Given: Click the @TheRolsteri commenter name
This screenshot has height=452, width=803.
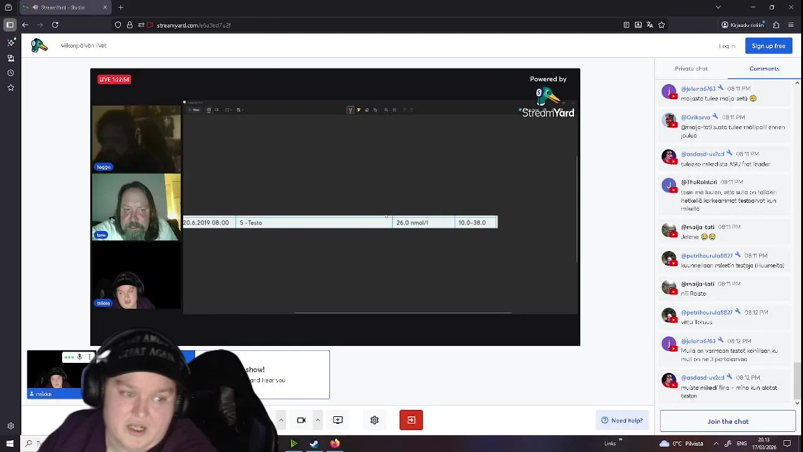Looking at the screenshot, I should tap(699, 182).
